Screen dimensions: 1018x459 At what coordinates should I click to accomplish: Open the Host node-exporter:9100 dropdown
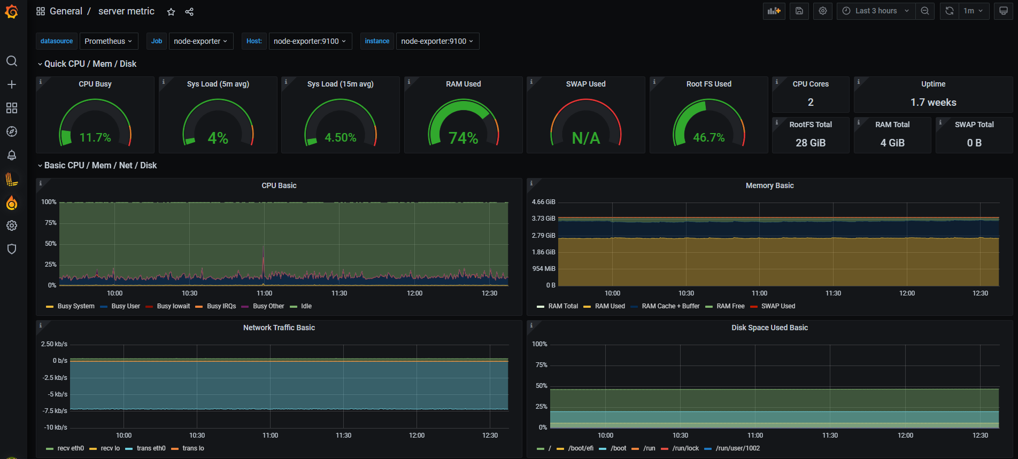coord(310,41)
